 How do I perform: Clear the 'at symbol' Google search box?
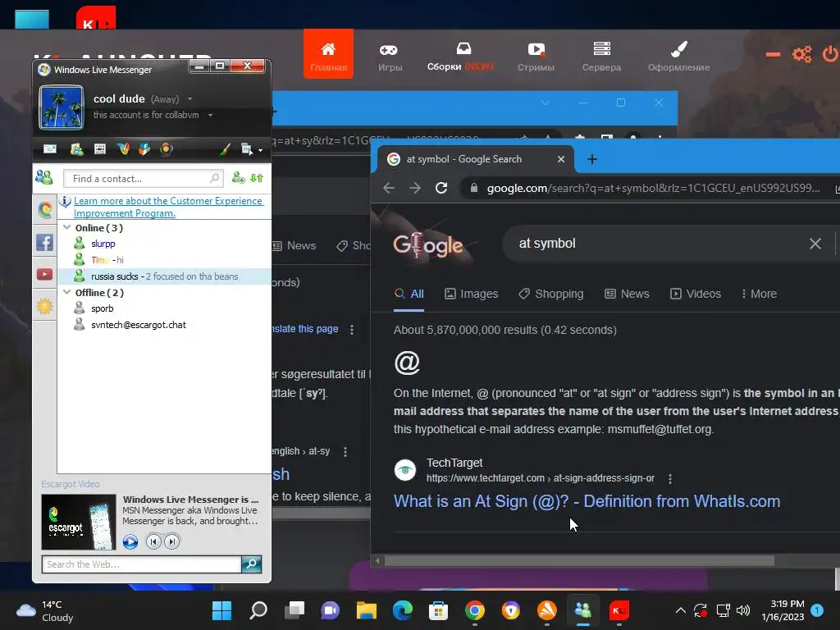coord(815,244)
